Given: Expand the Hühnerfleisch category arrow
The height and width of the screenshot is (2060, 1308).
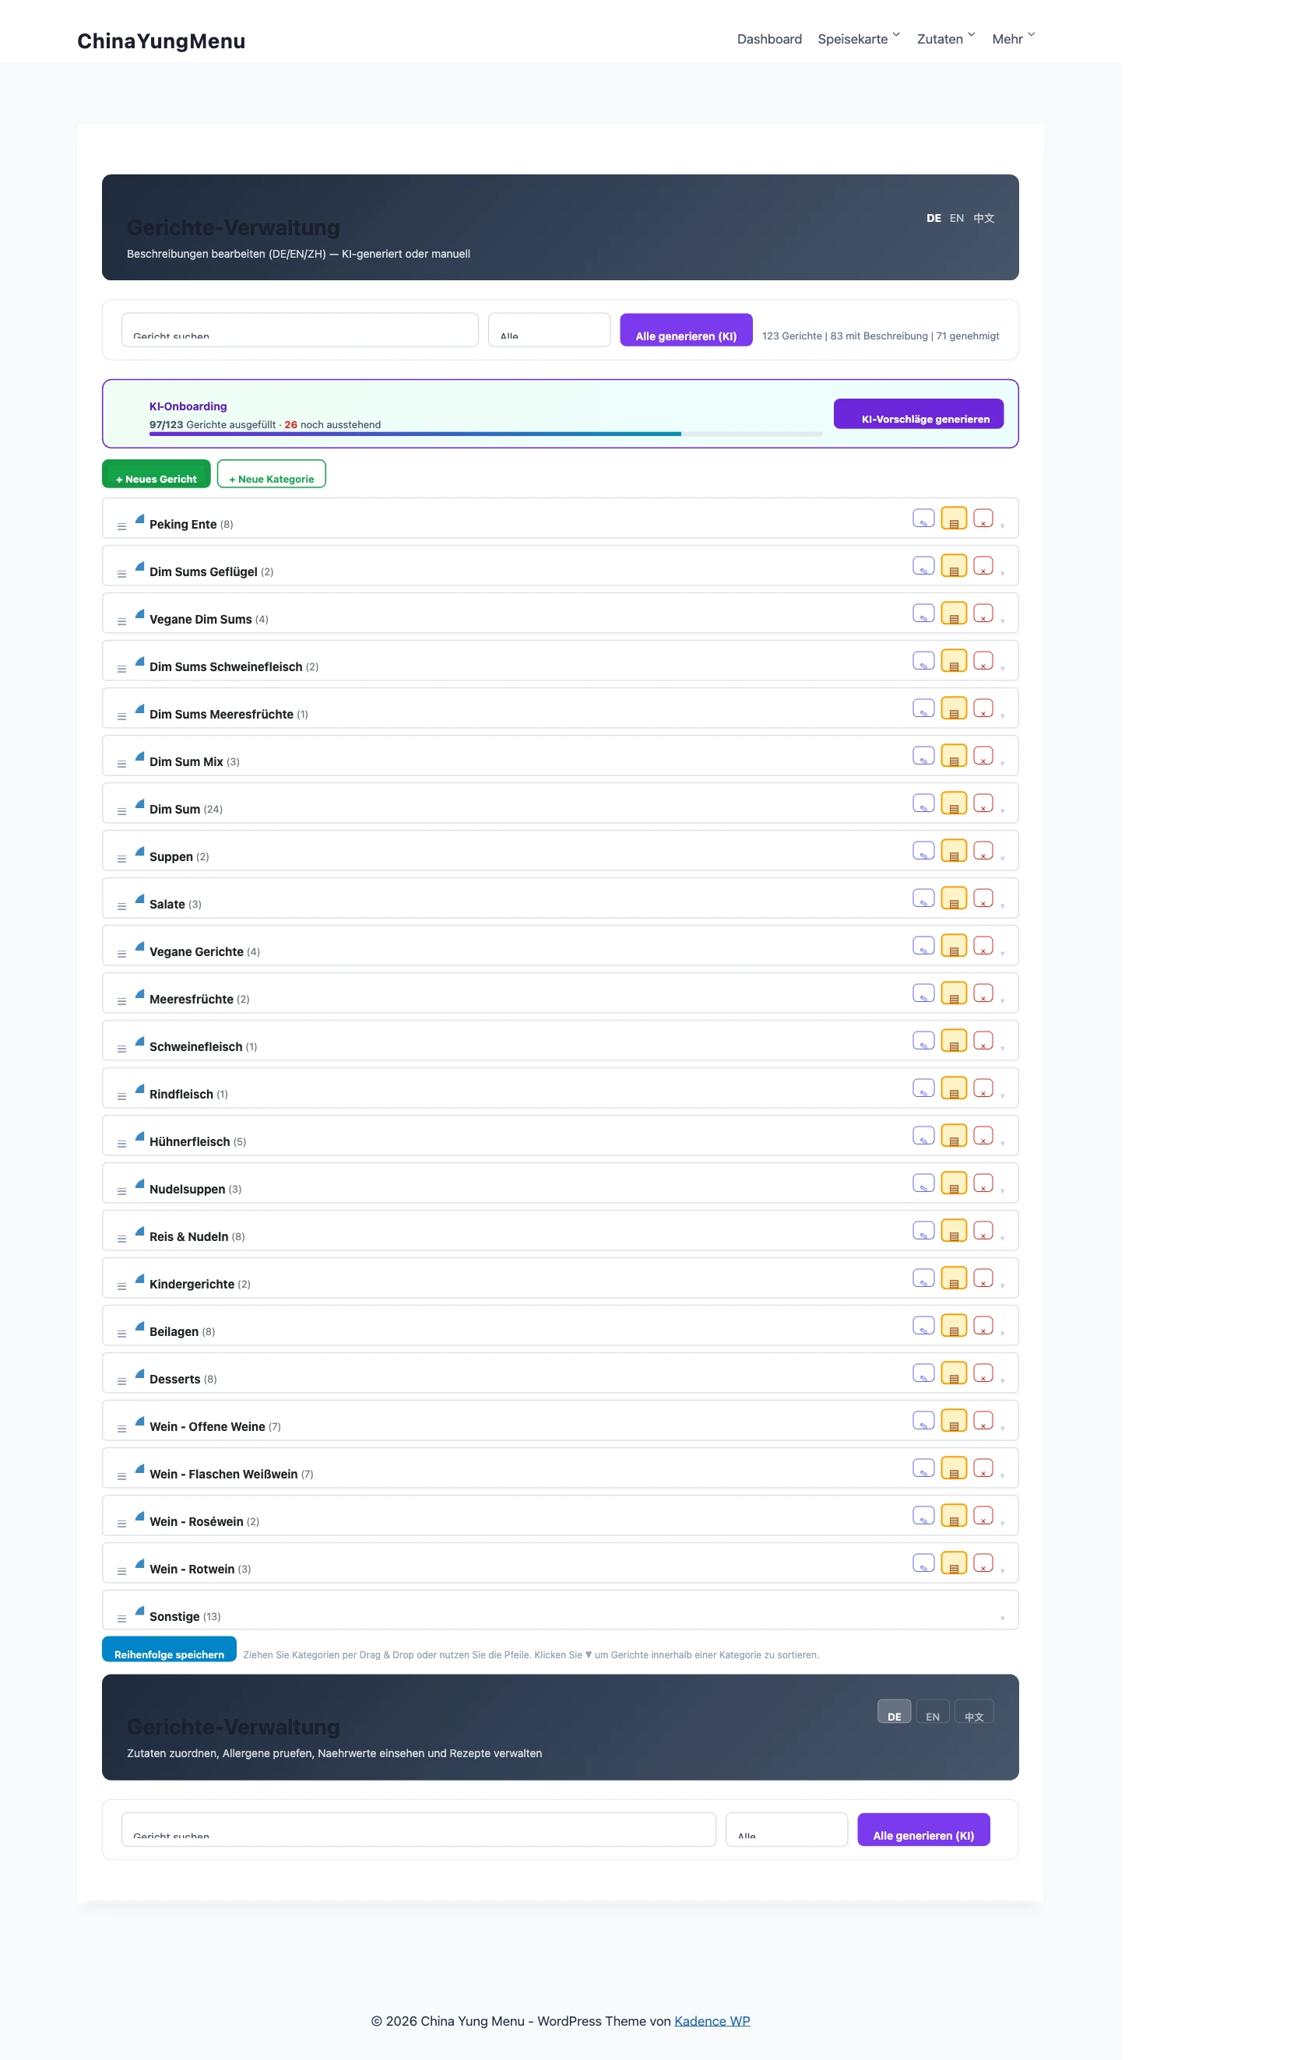Looking at the screenshot, I should [1003, 1144].
